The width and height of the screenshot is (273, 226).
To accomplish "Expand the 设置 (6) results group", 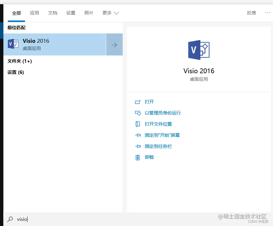I will pos(16,72).
